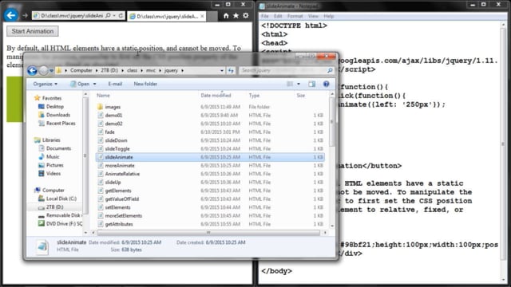Select Downloads in the navigation pane

coord(58,115)
